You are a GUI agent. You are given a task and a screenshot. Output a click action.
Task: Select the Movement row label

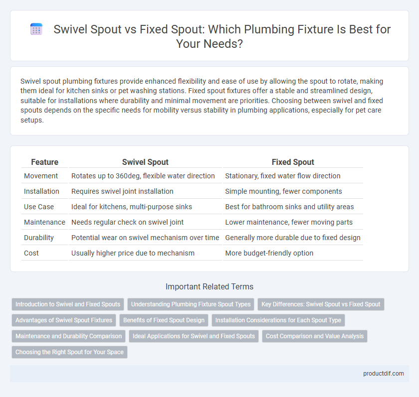tap(41, 176)
